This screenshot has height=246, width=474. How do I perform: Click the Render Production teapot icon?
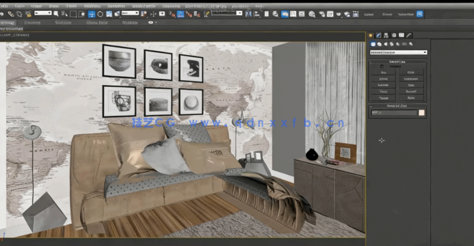339,14
